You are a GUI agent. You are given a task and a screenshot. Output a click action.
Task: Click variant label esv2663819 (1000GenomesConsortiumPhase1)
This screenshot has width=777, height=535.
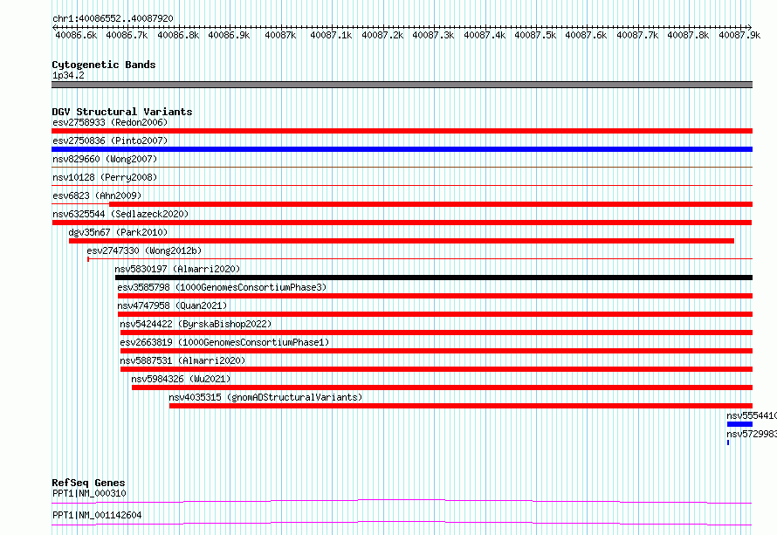[x=224, y=342]
